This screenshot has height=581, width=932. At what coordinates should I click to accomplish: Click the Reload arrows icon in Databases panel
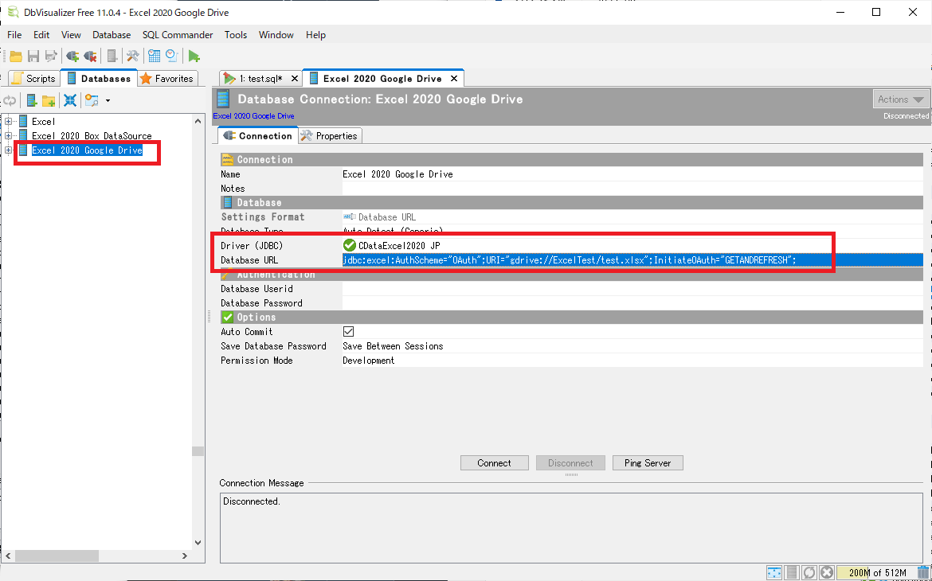click(x=10, y=100)
